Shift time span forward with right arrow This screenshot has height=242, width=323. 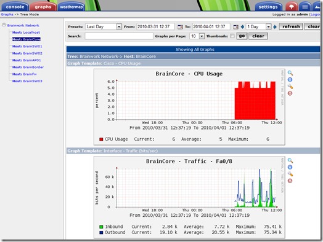275,26
